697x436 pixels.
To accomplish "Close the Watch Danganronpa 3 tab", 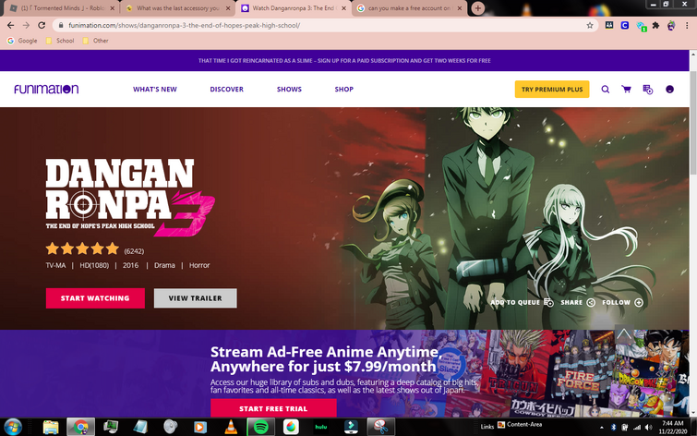I will coord(343,8).
